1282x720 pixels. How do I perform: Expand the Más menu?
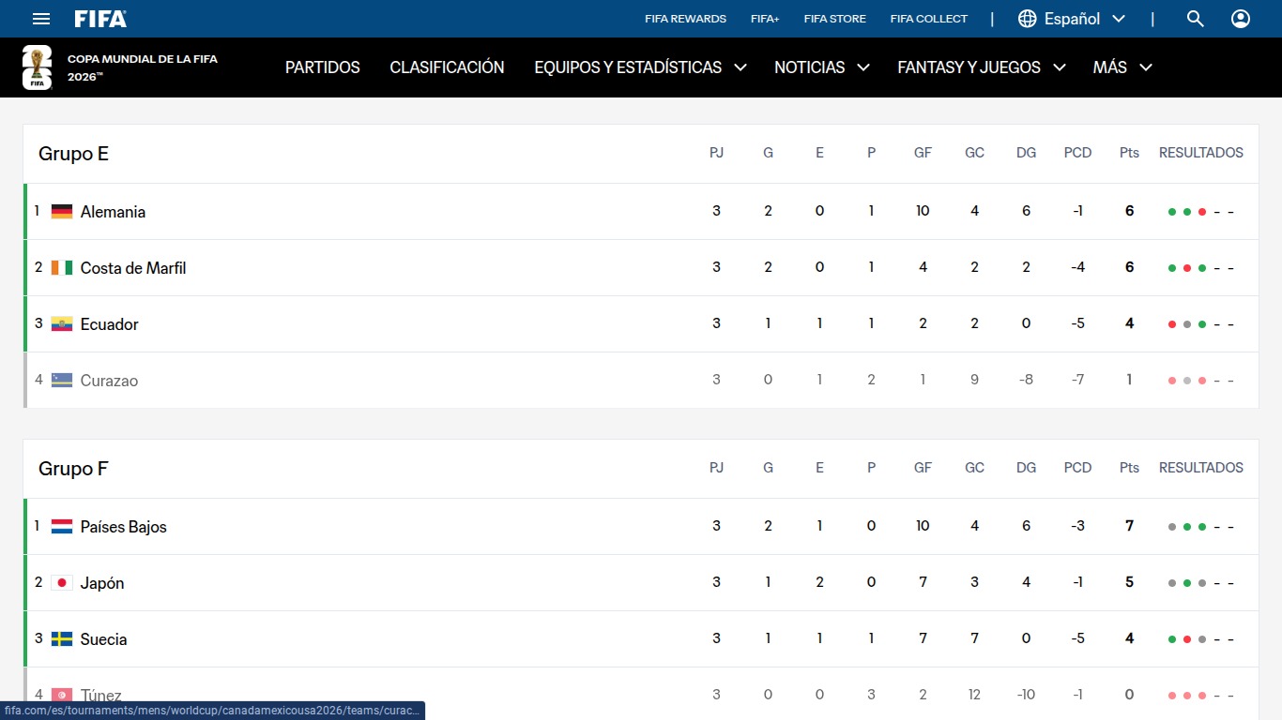(x=1122, y=67)
